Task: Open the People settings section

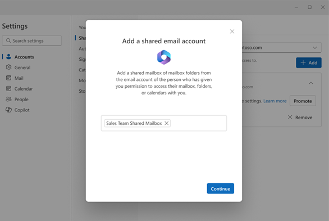Action: (21, 100)
